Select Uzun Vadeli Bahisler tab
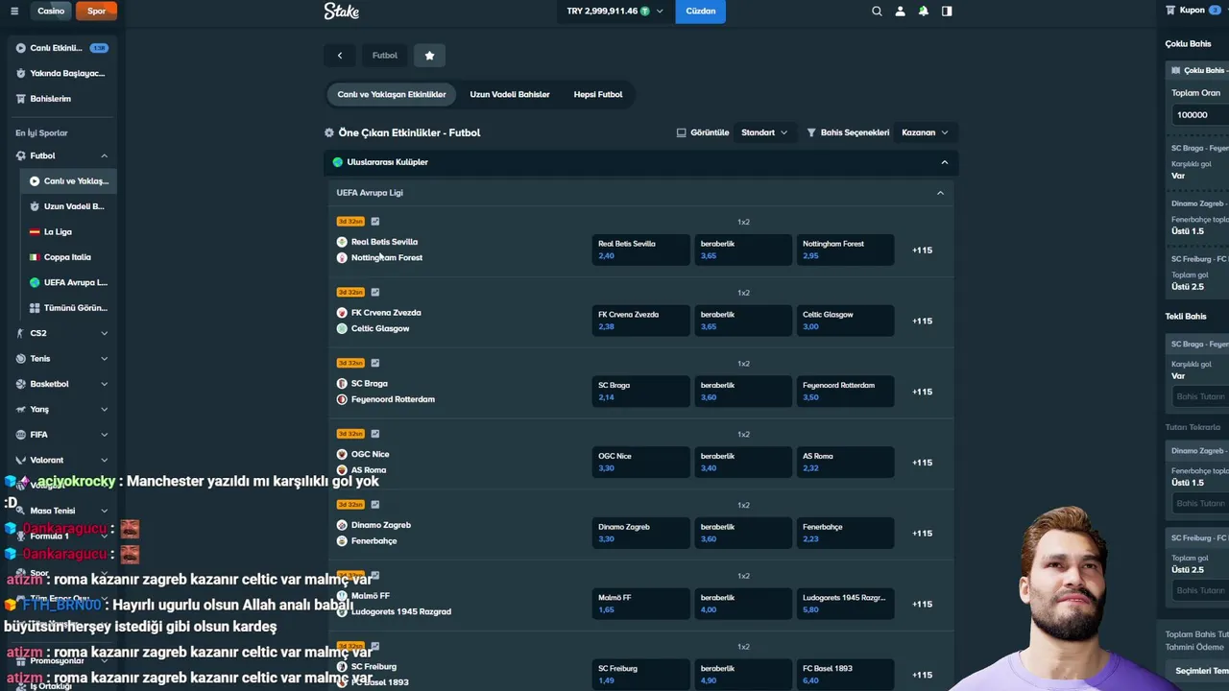This screenshot has height=691, width=1229. point(510,94)
